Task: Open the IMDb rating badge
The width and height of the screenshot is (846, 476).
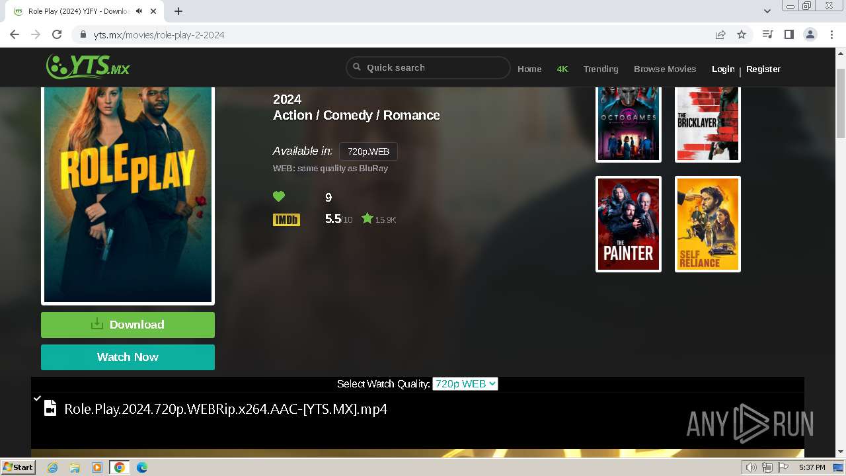Action: pos(286,219)
